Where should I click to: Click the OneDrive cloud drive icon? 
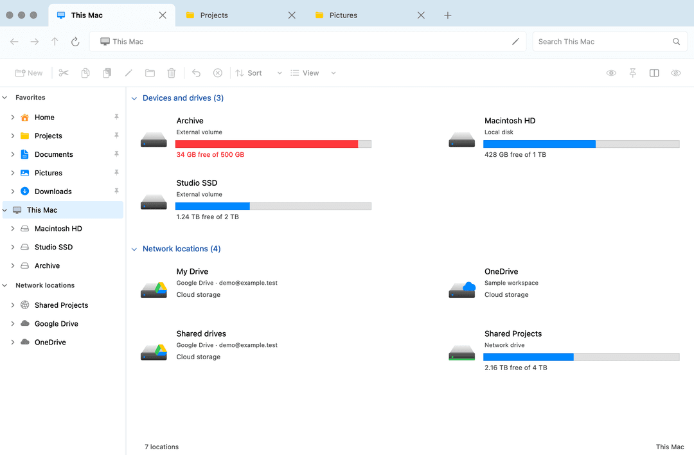461,290
